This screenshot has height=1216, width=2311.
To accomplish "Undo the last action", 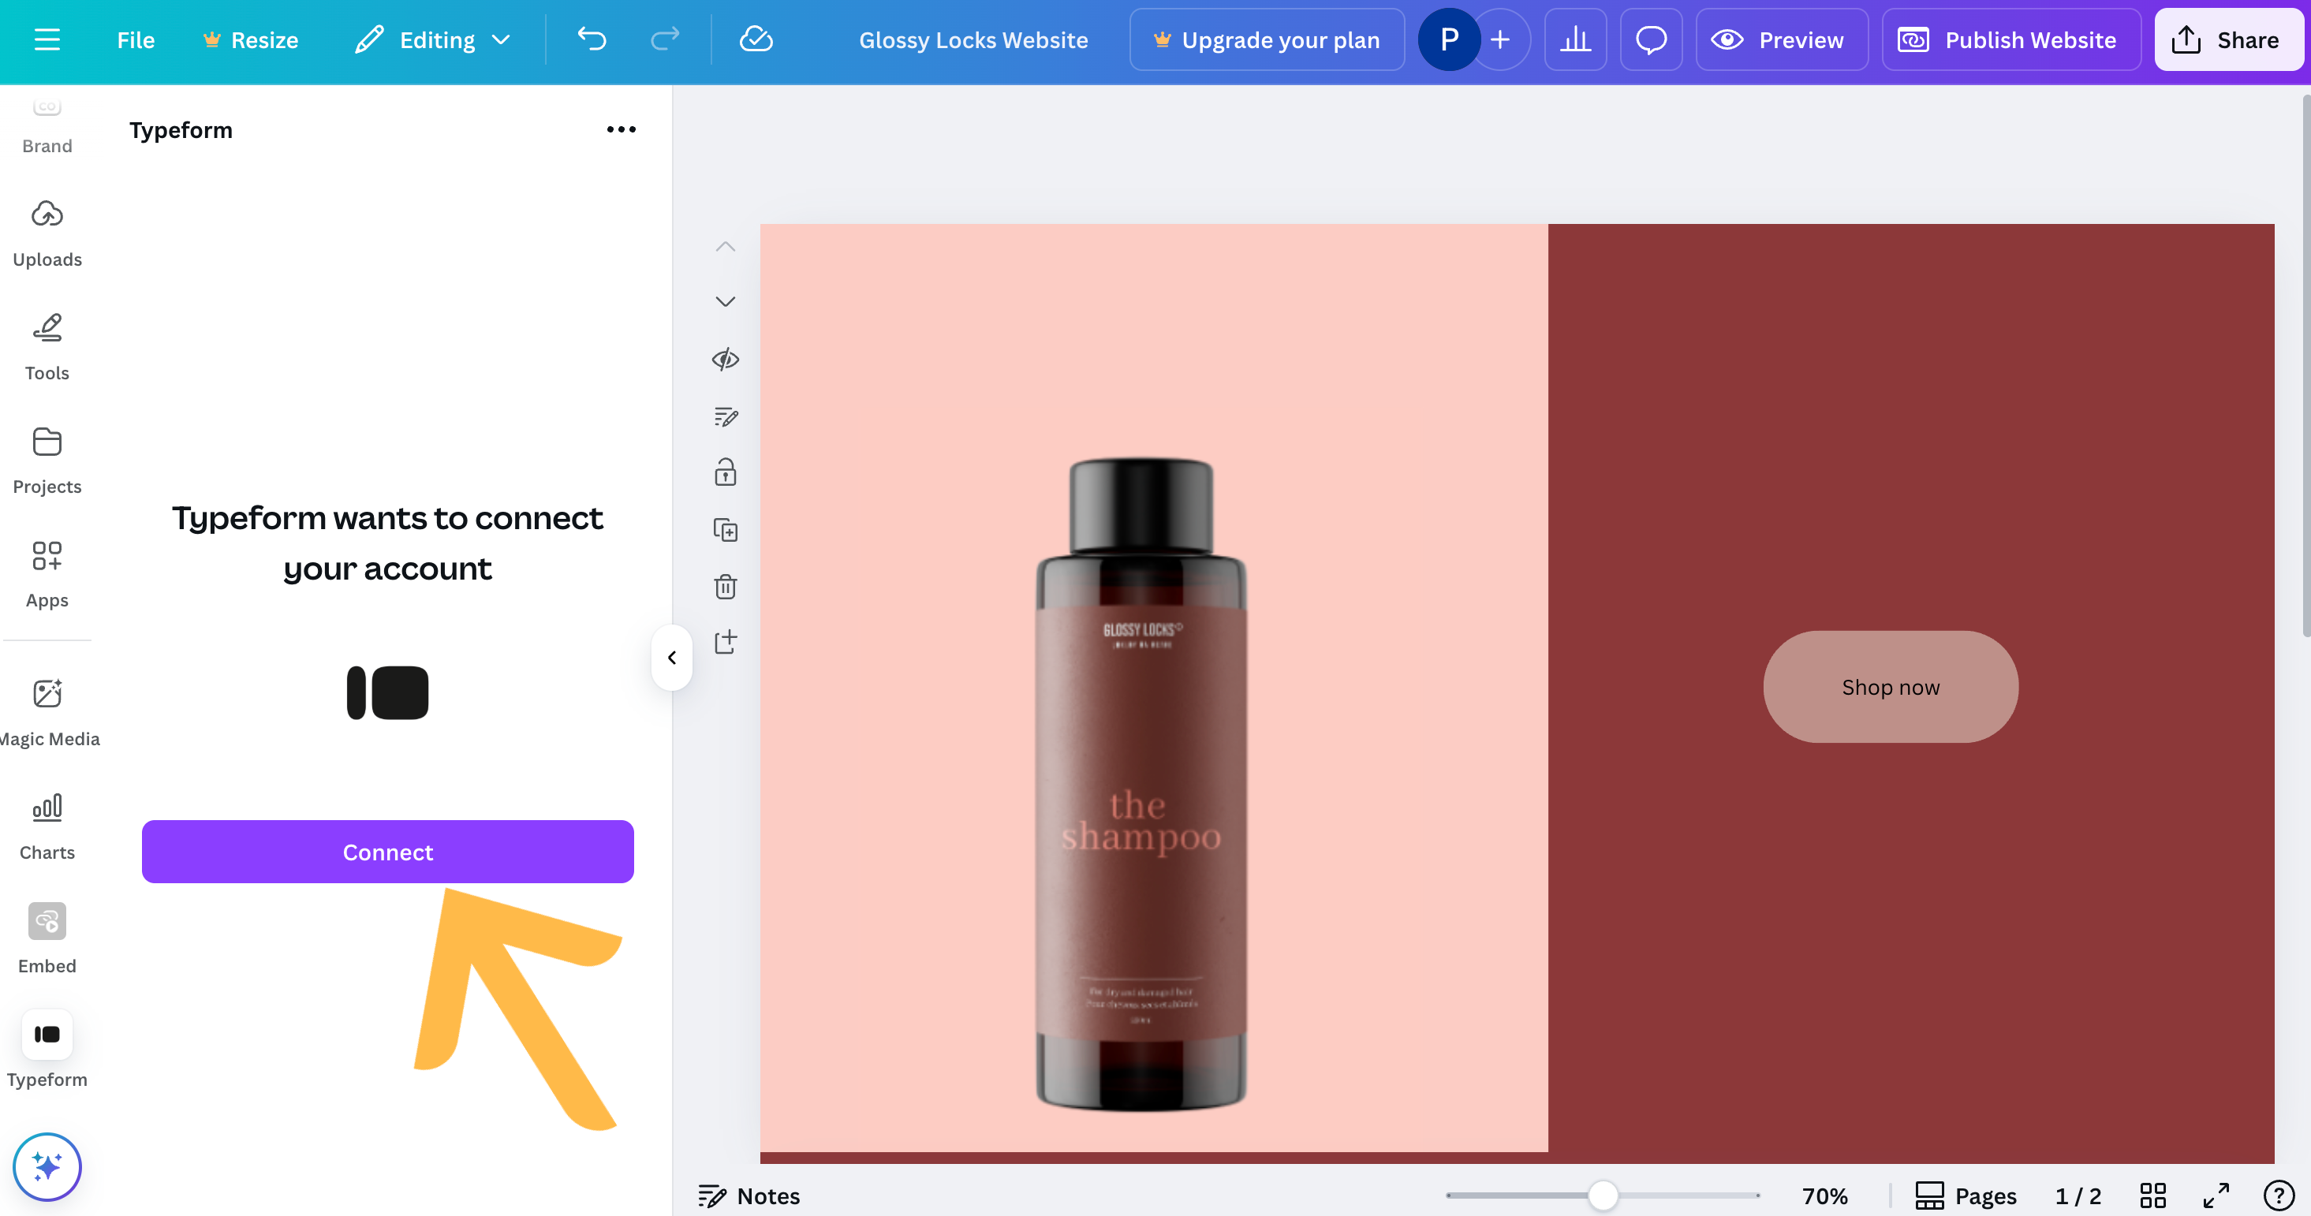I will (x=592, y=39).
